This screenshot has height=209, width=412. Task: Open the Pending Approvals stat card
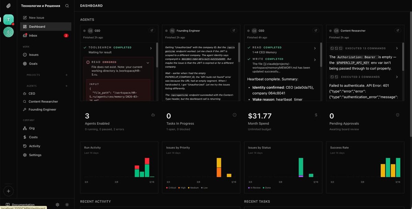365,122
